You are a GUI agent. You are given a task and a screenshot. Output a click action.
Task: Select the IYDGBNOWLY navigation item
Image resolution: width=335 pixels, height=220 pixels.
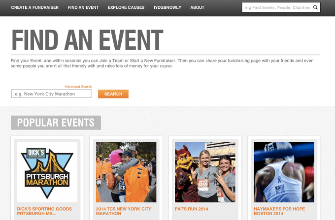tap(167, 7)
